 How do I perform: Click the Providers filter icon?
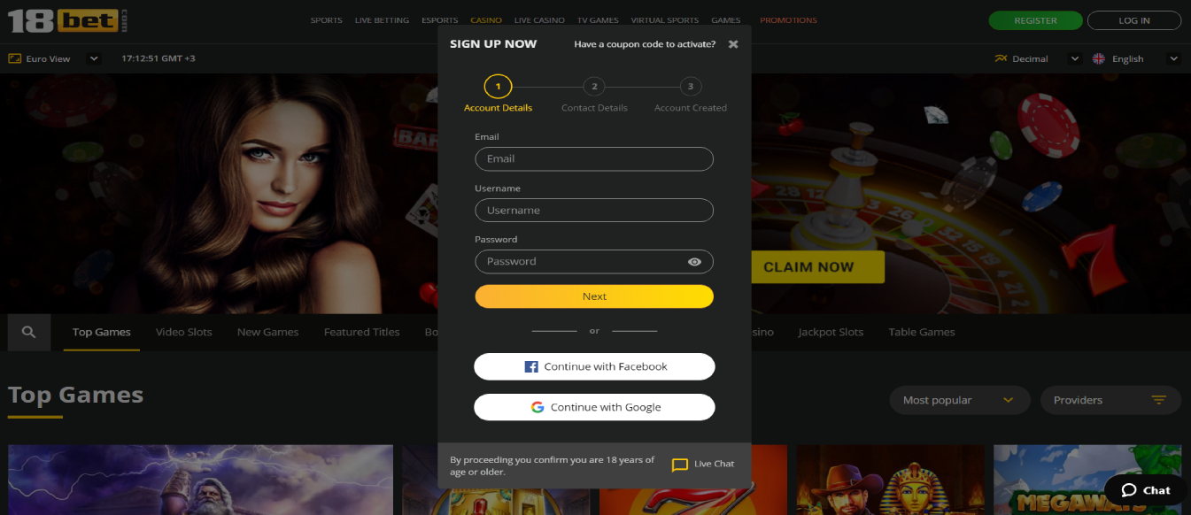[1158, 400]
